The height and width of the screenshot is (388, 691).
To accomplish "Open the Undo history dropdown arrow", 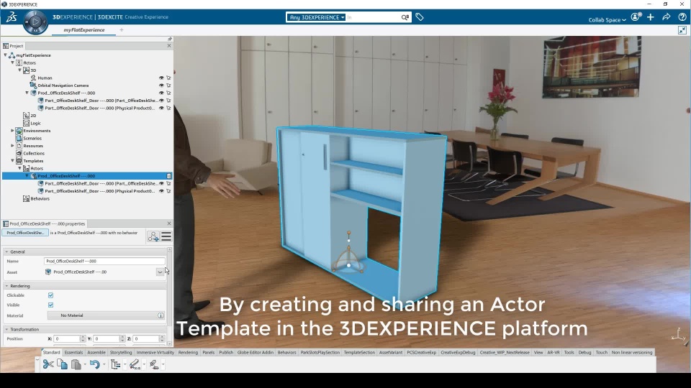I will (x=104, y=365).
